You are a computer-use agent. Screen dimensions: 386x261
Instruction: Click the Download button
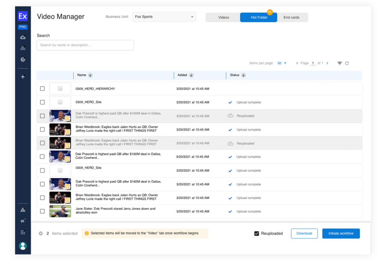point(304,234)
